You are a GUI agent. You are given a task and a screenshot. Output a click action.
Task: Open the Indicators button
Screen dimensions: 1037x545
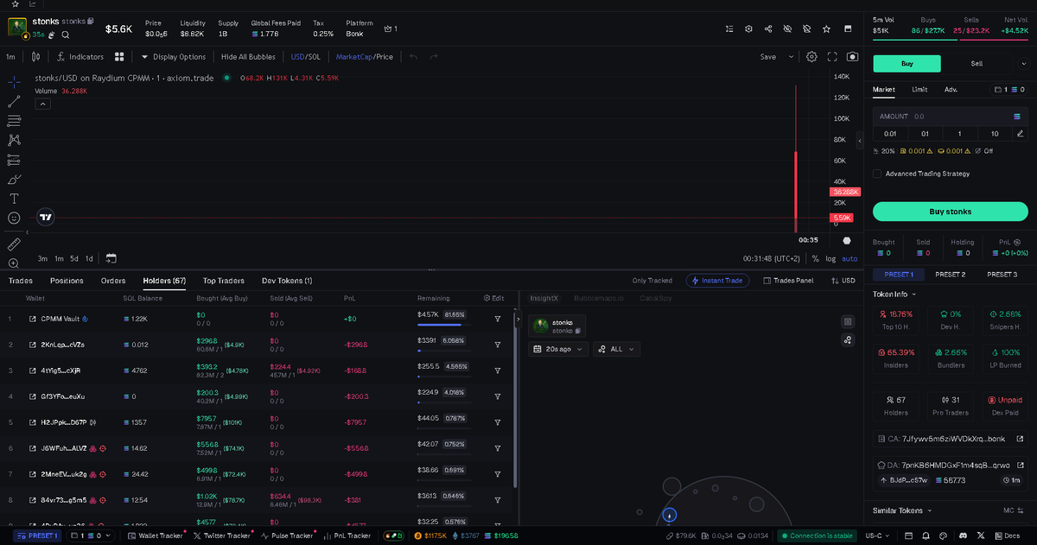point(80,57)
